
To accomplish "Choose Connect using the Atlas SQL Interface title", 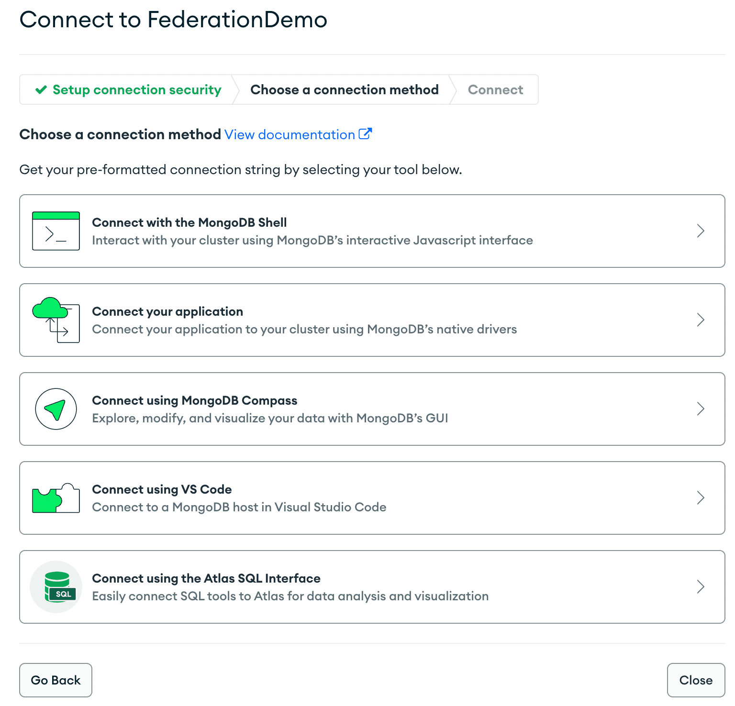I will [x=206, y=578].
